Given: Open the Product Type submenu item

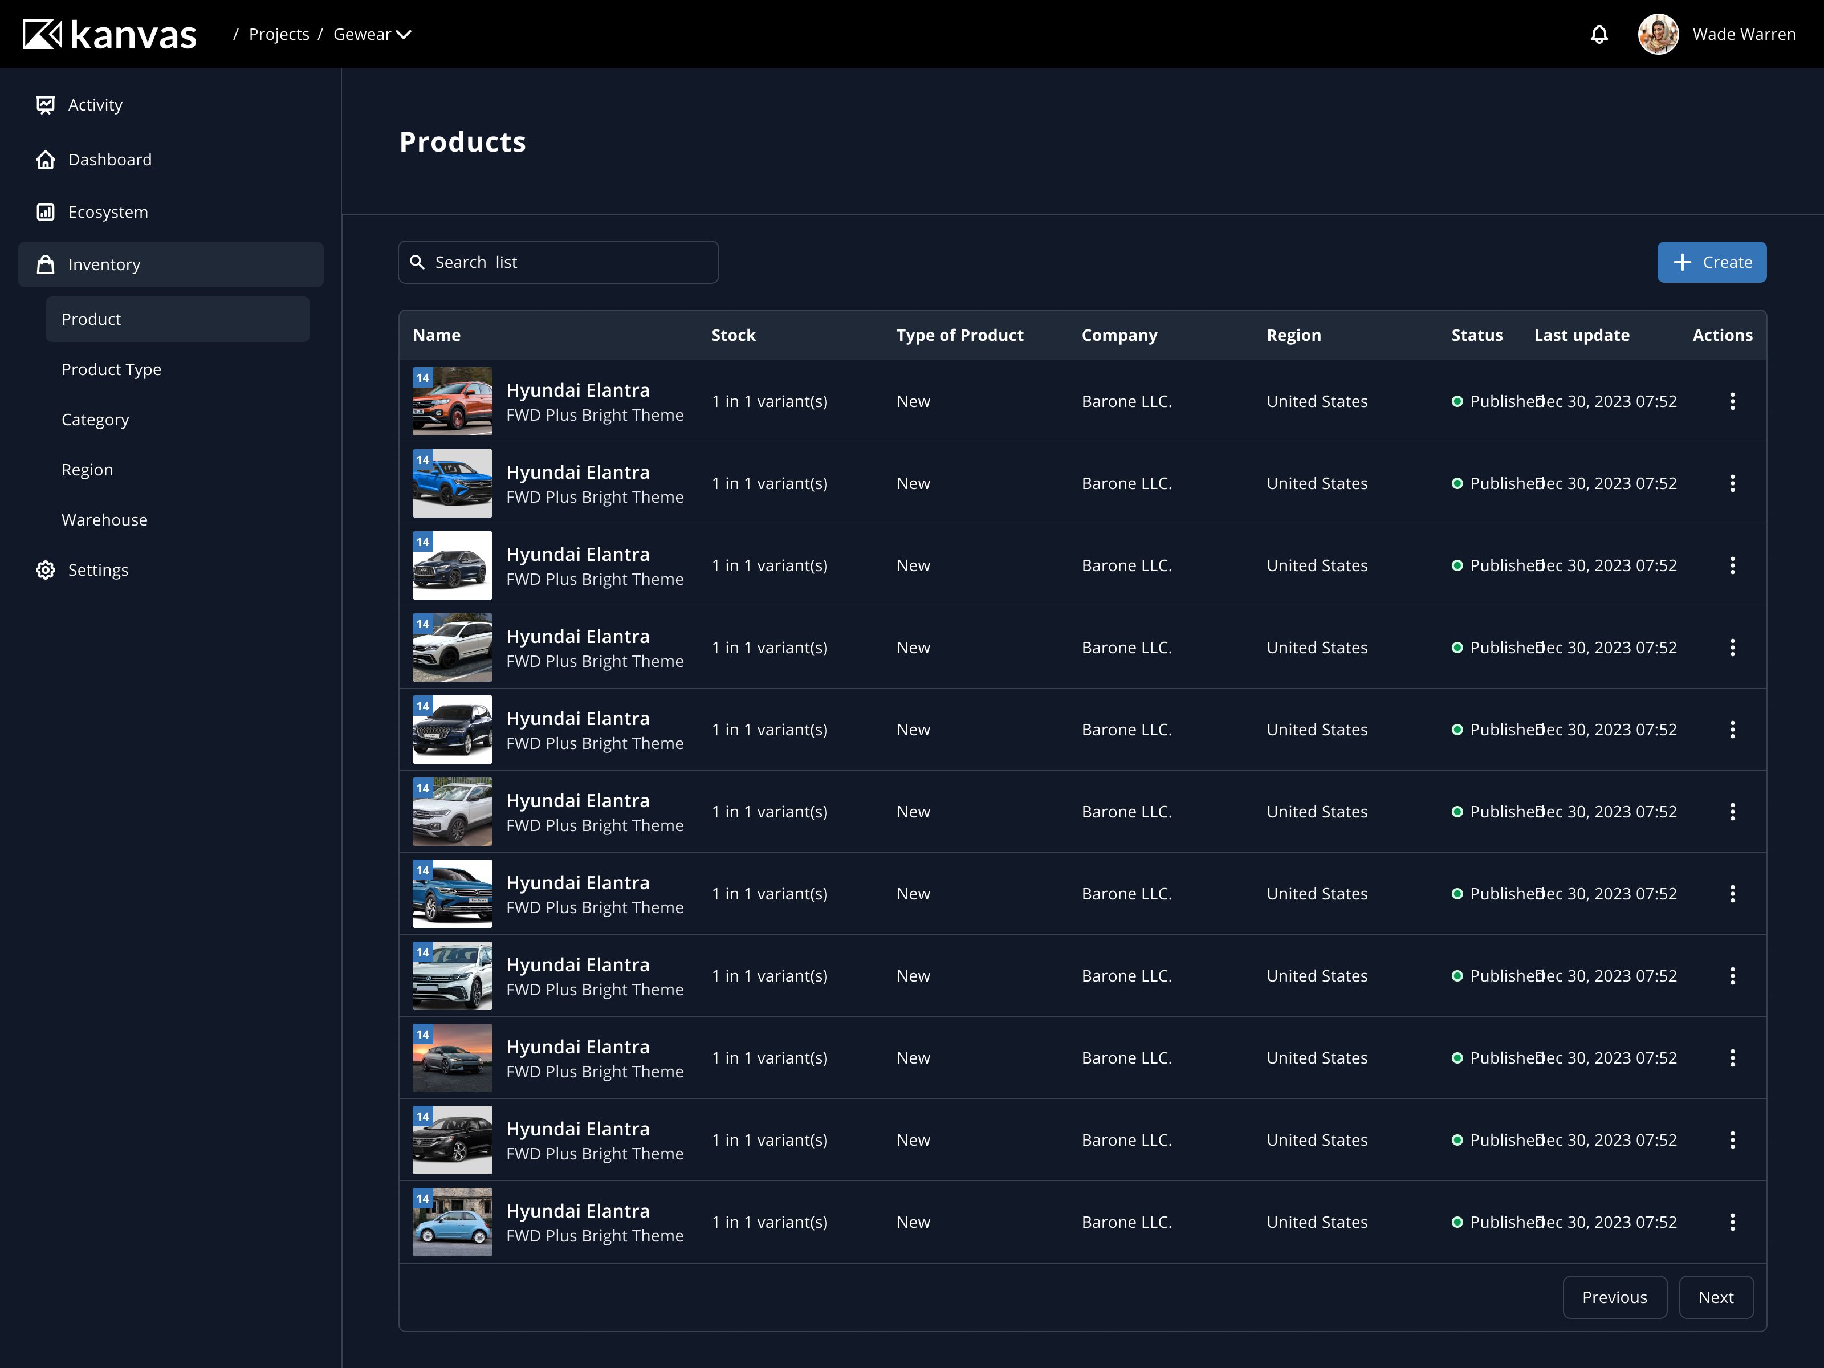Looking at the screenshot, I should 111,369.
